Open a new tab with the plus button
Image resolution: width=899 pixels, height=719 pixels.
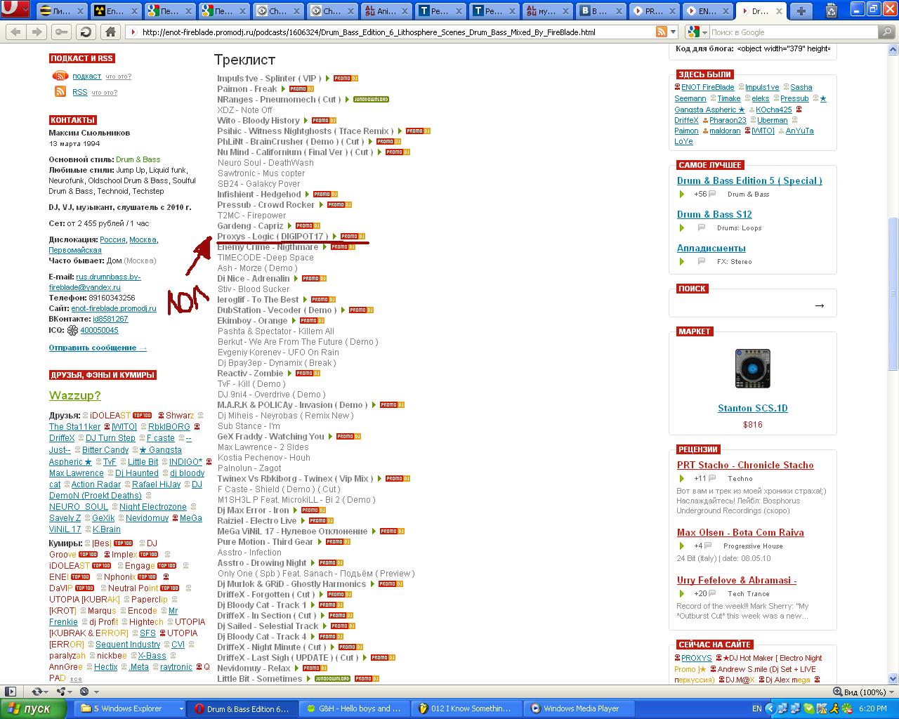pos(801,11)
